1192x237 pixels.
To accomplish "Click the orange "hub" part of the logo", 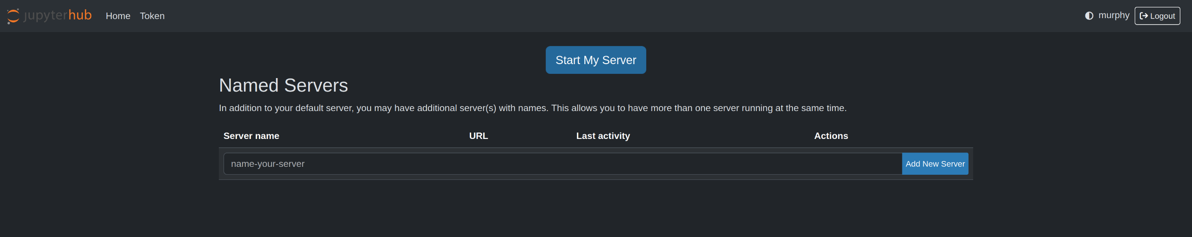I will pos(80,15).
